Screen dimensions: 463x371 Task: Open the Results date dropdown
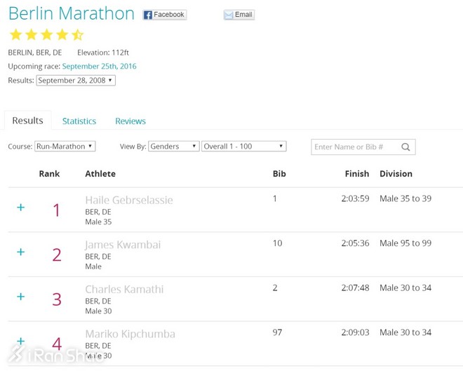(x=76, y=81)
